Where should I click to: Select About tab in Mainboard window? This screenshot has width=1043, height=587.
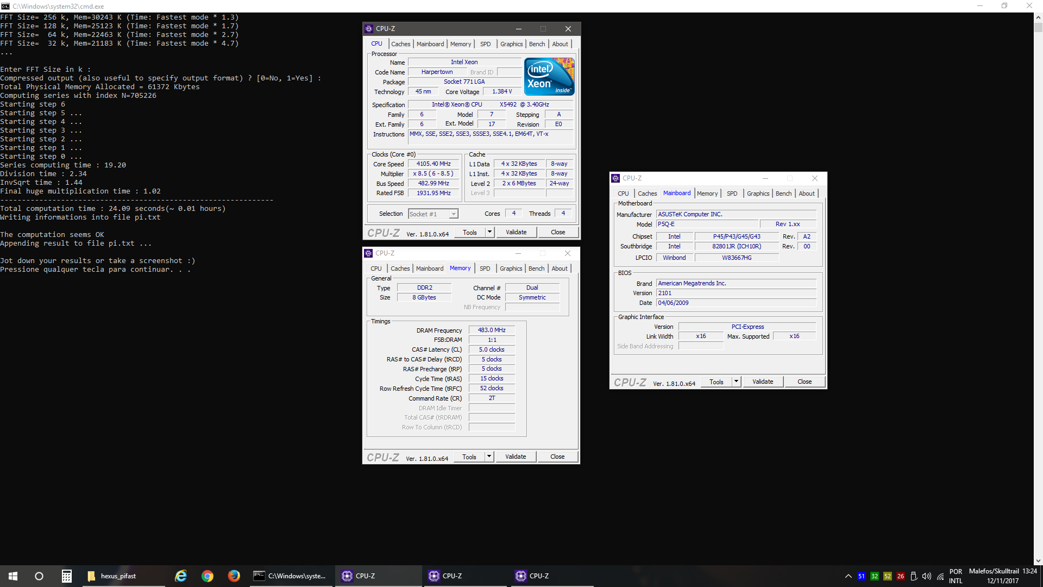807,193
